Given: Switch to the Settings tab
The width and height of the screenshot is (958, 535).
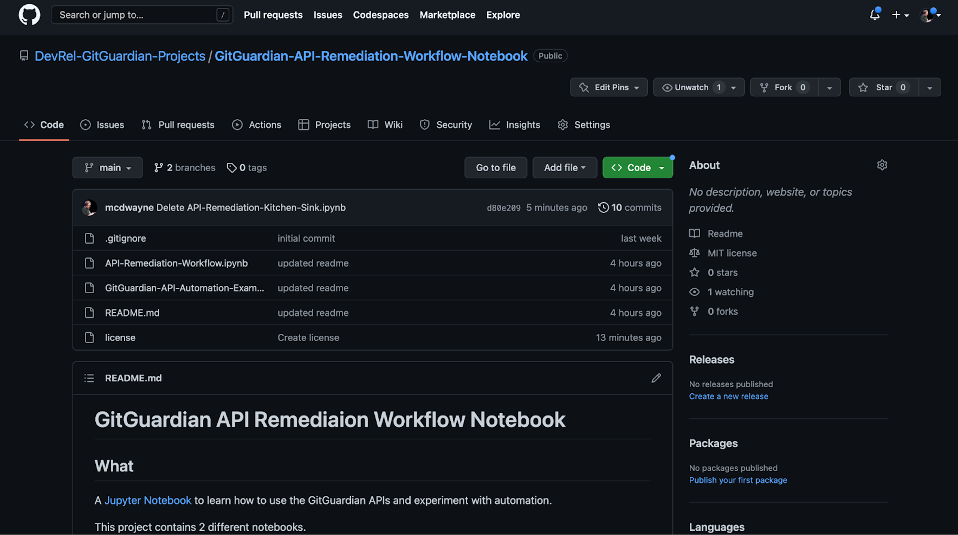Looking at the screenshot, I should pyautogui.click(x=584, y=125).
